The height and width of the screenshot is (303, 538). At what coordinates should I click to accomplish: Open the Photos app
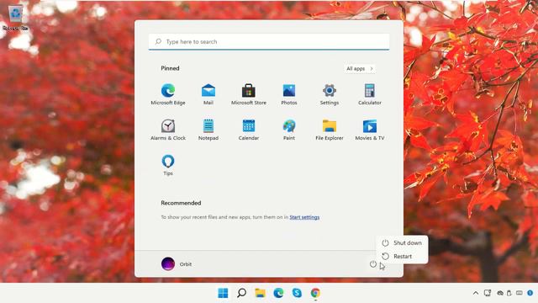pyautogui.click(x=289, y=93)
